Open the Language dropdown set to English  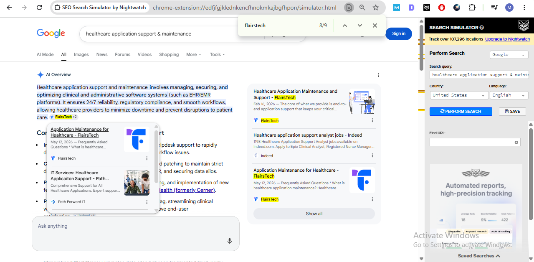click(x=509, y=95)
